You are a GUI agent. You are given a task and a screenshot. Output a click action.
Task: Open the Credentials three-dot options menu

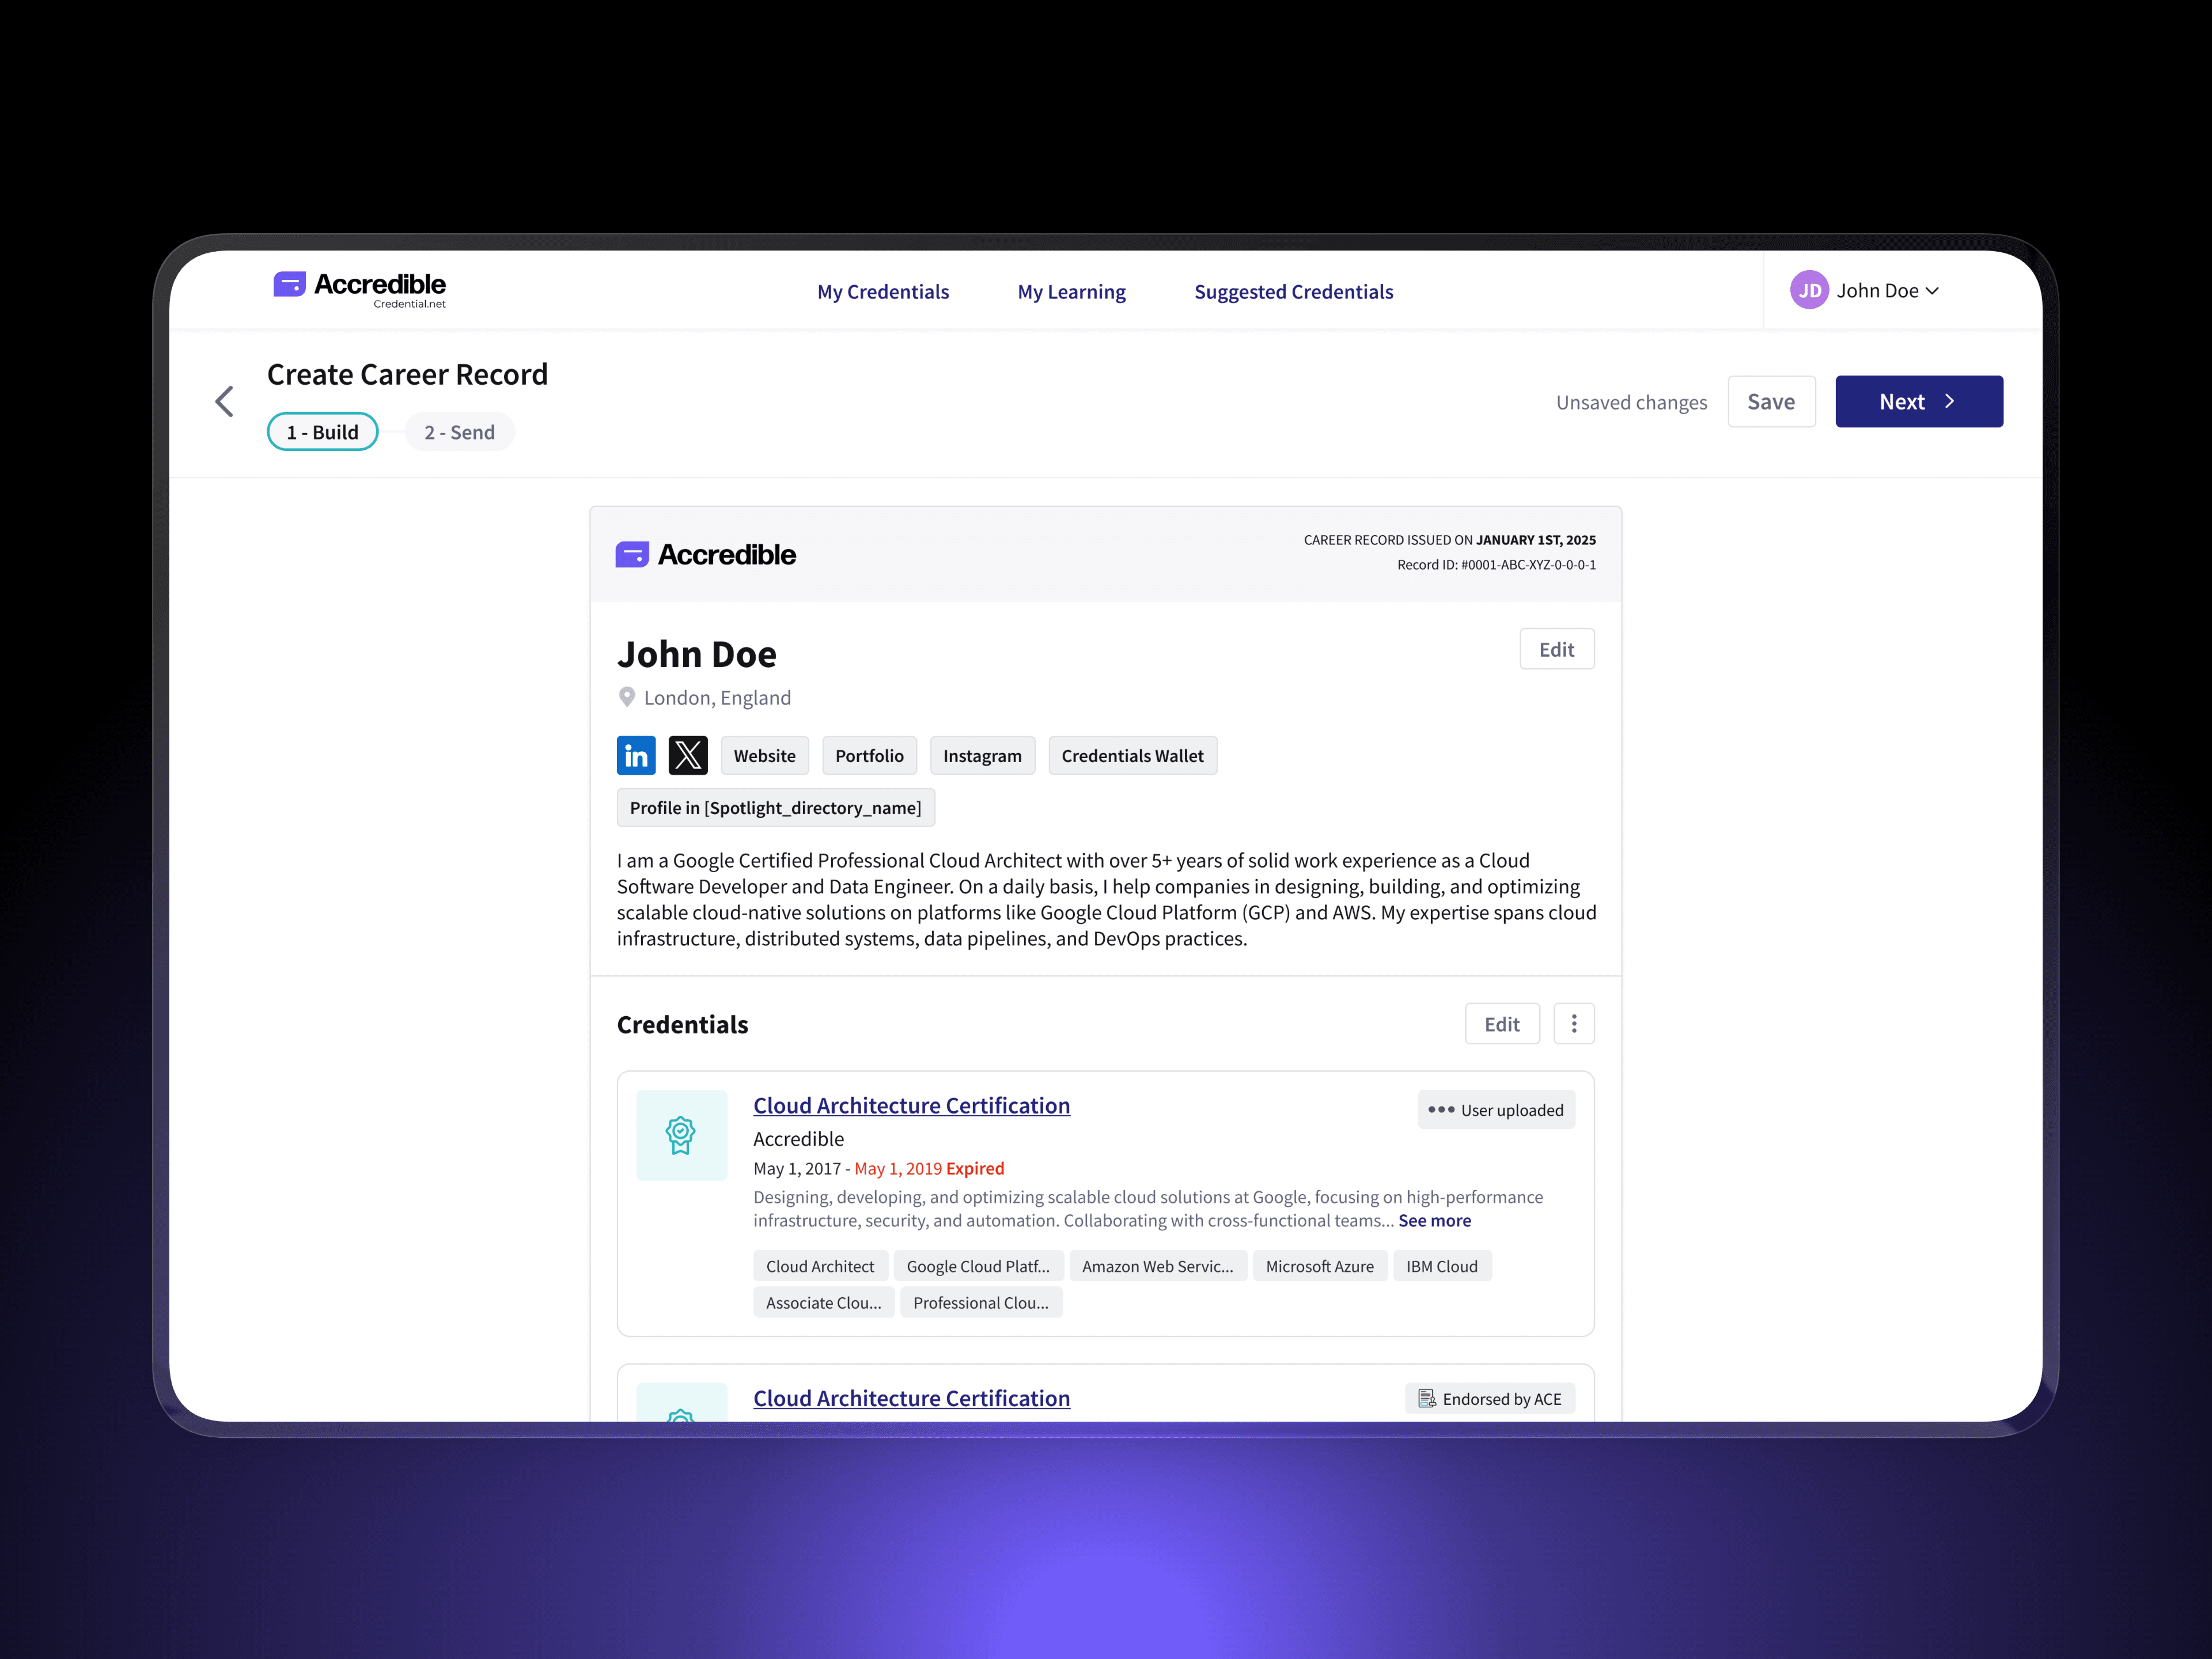(1573, 1024)
